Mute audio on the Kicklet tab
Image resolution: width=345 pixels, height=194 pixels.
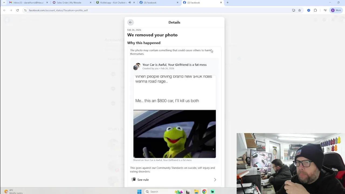tap(130, 3)
